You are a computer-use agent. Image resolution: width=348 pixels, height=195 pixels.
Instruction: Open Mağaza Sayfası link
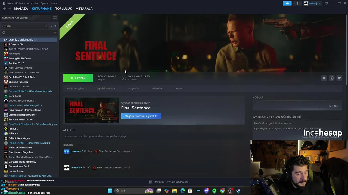76,89
